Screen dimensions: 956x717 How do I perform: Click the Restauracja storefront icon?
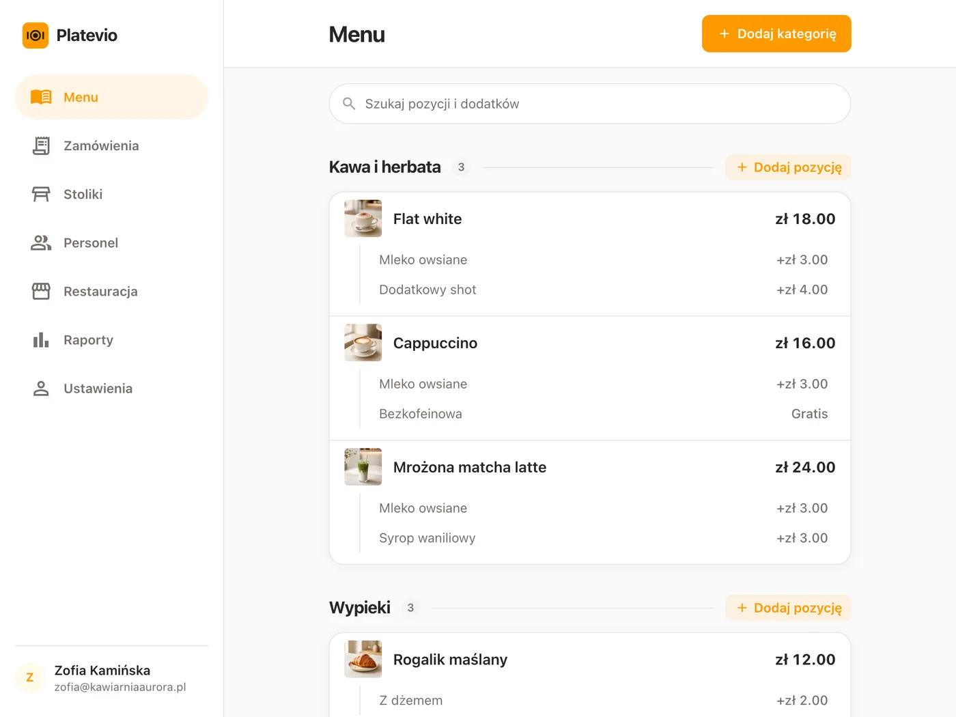pyautogui.click(x=41, y=291)
